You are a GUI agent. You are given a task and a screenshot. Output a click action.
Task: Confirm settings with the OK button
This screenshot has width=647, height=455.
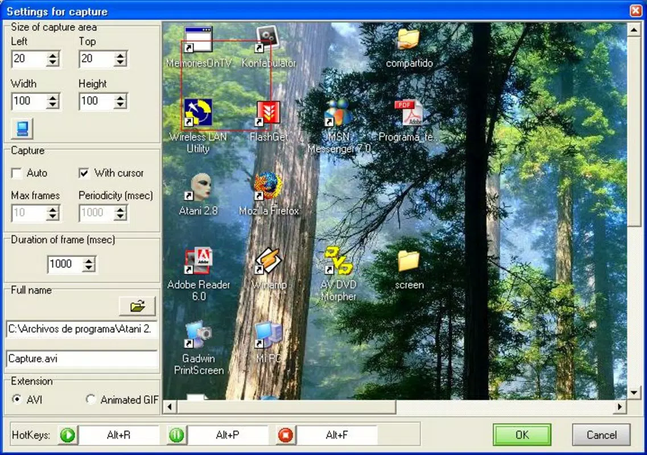(x=522, y=435)
